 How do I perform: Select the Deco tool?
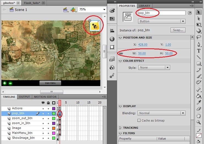199,82
